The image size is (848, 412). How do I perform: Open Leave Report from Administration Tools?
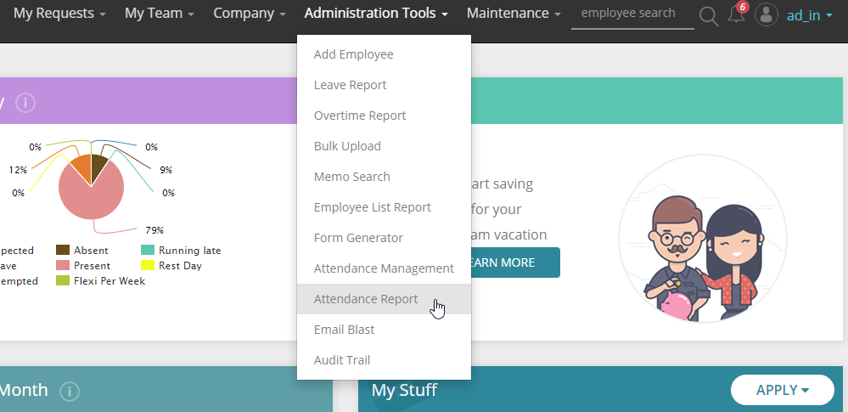(350, 85)
